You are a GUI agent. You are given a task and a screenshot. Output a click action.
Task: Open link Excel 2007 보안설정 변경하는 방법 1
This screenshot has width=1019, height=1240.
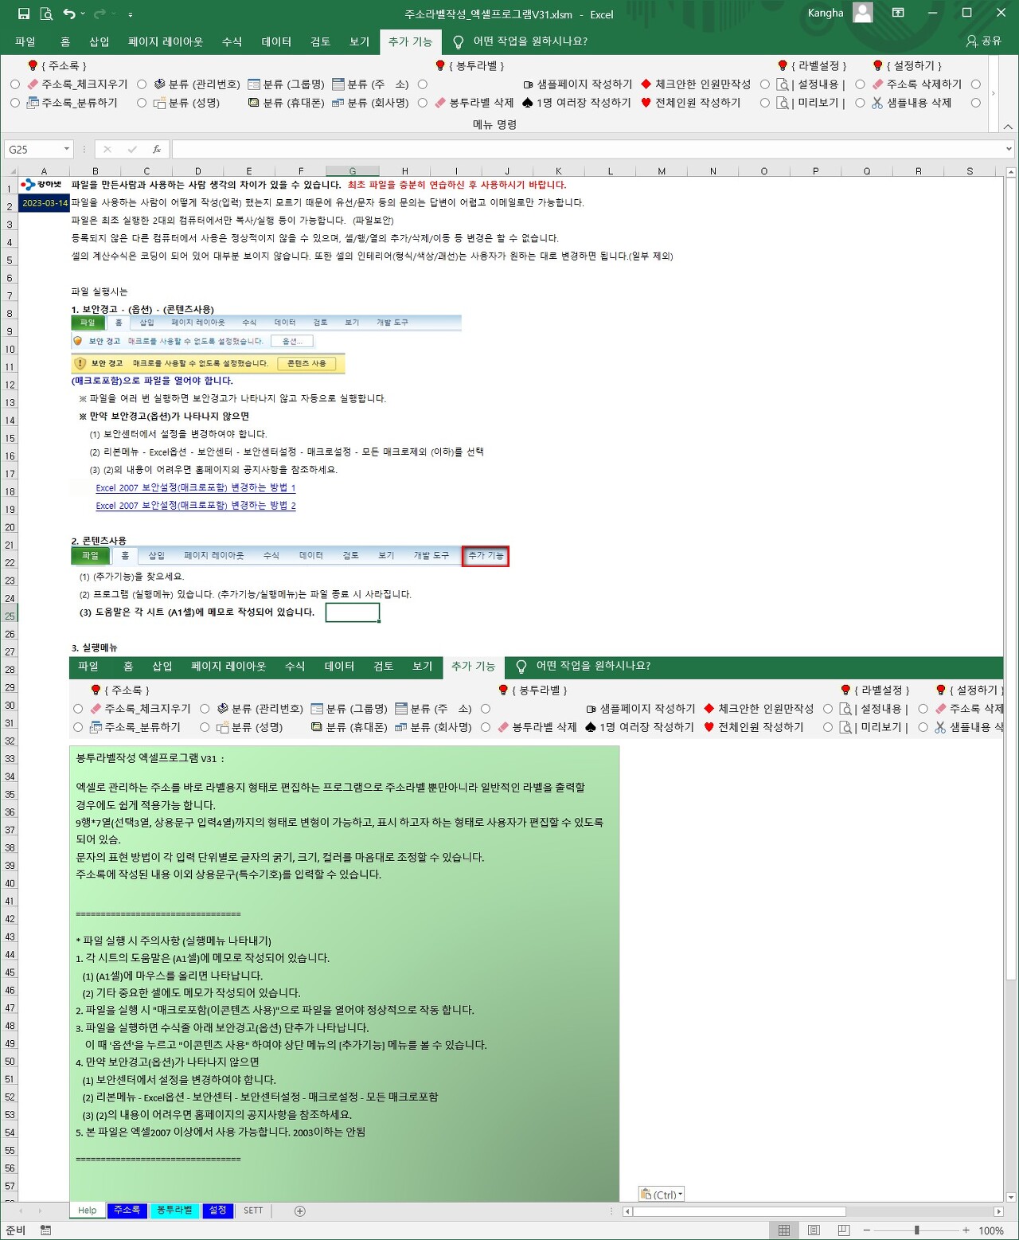196,487
